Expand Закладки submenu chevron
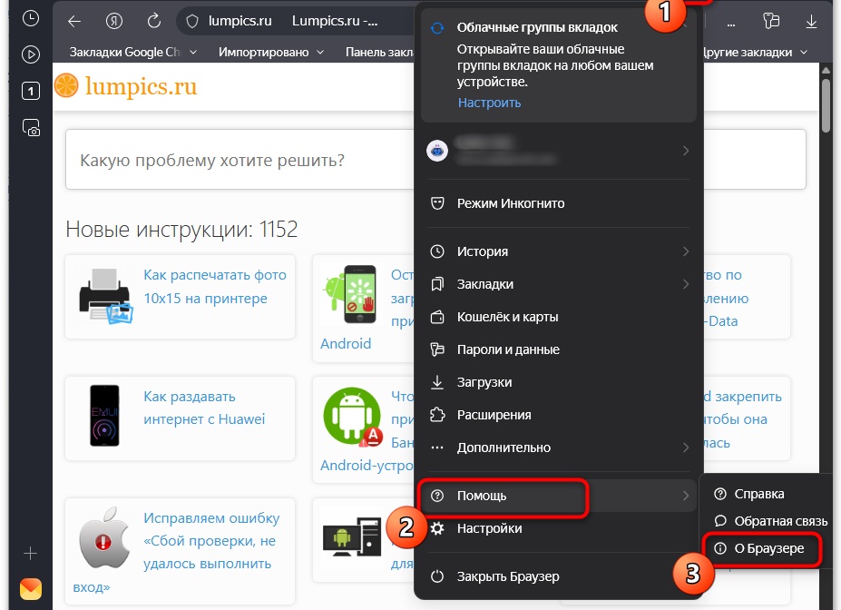 686,284
